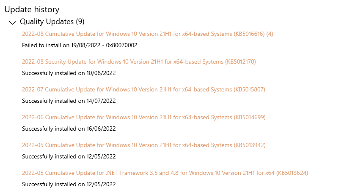Click the install status under the KB5013942 update
344x193 pixels.
pos(69,156)
